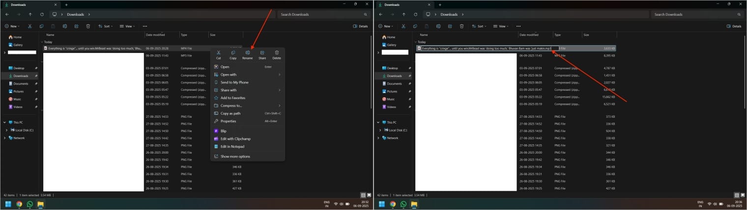Open the View dropdown in the right window
747x210 pixels.
[501, 26]
